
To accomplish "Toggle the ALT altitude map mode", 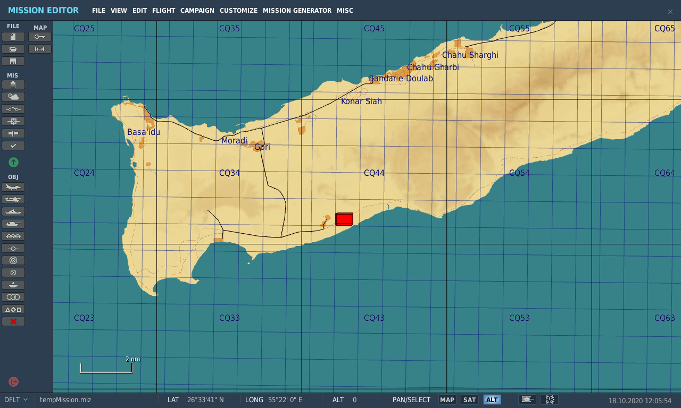I will [x=492, y=400].
